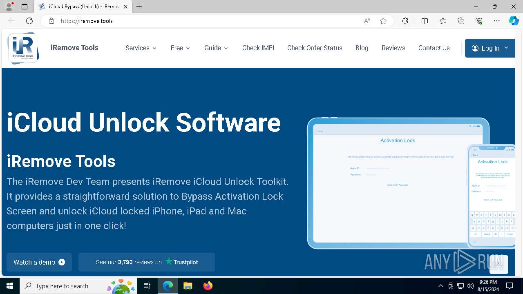Click the Read aloud icon
Image resolution: width=523 pixels, height=294 pixels.
[367, 21]
